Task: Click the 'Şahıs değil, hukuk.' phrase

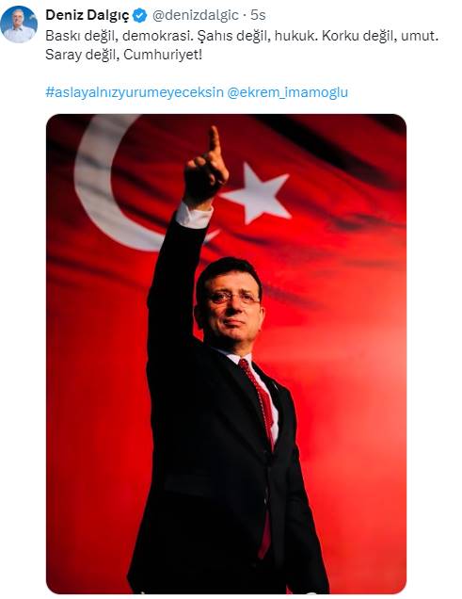Action: coord(258,36)
